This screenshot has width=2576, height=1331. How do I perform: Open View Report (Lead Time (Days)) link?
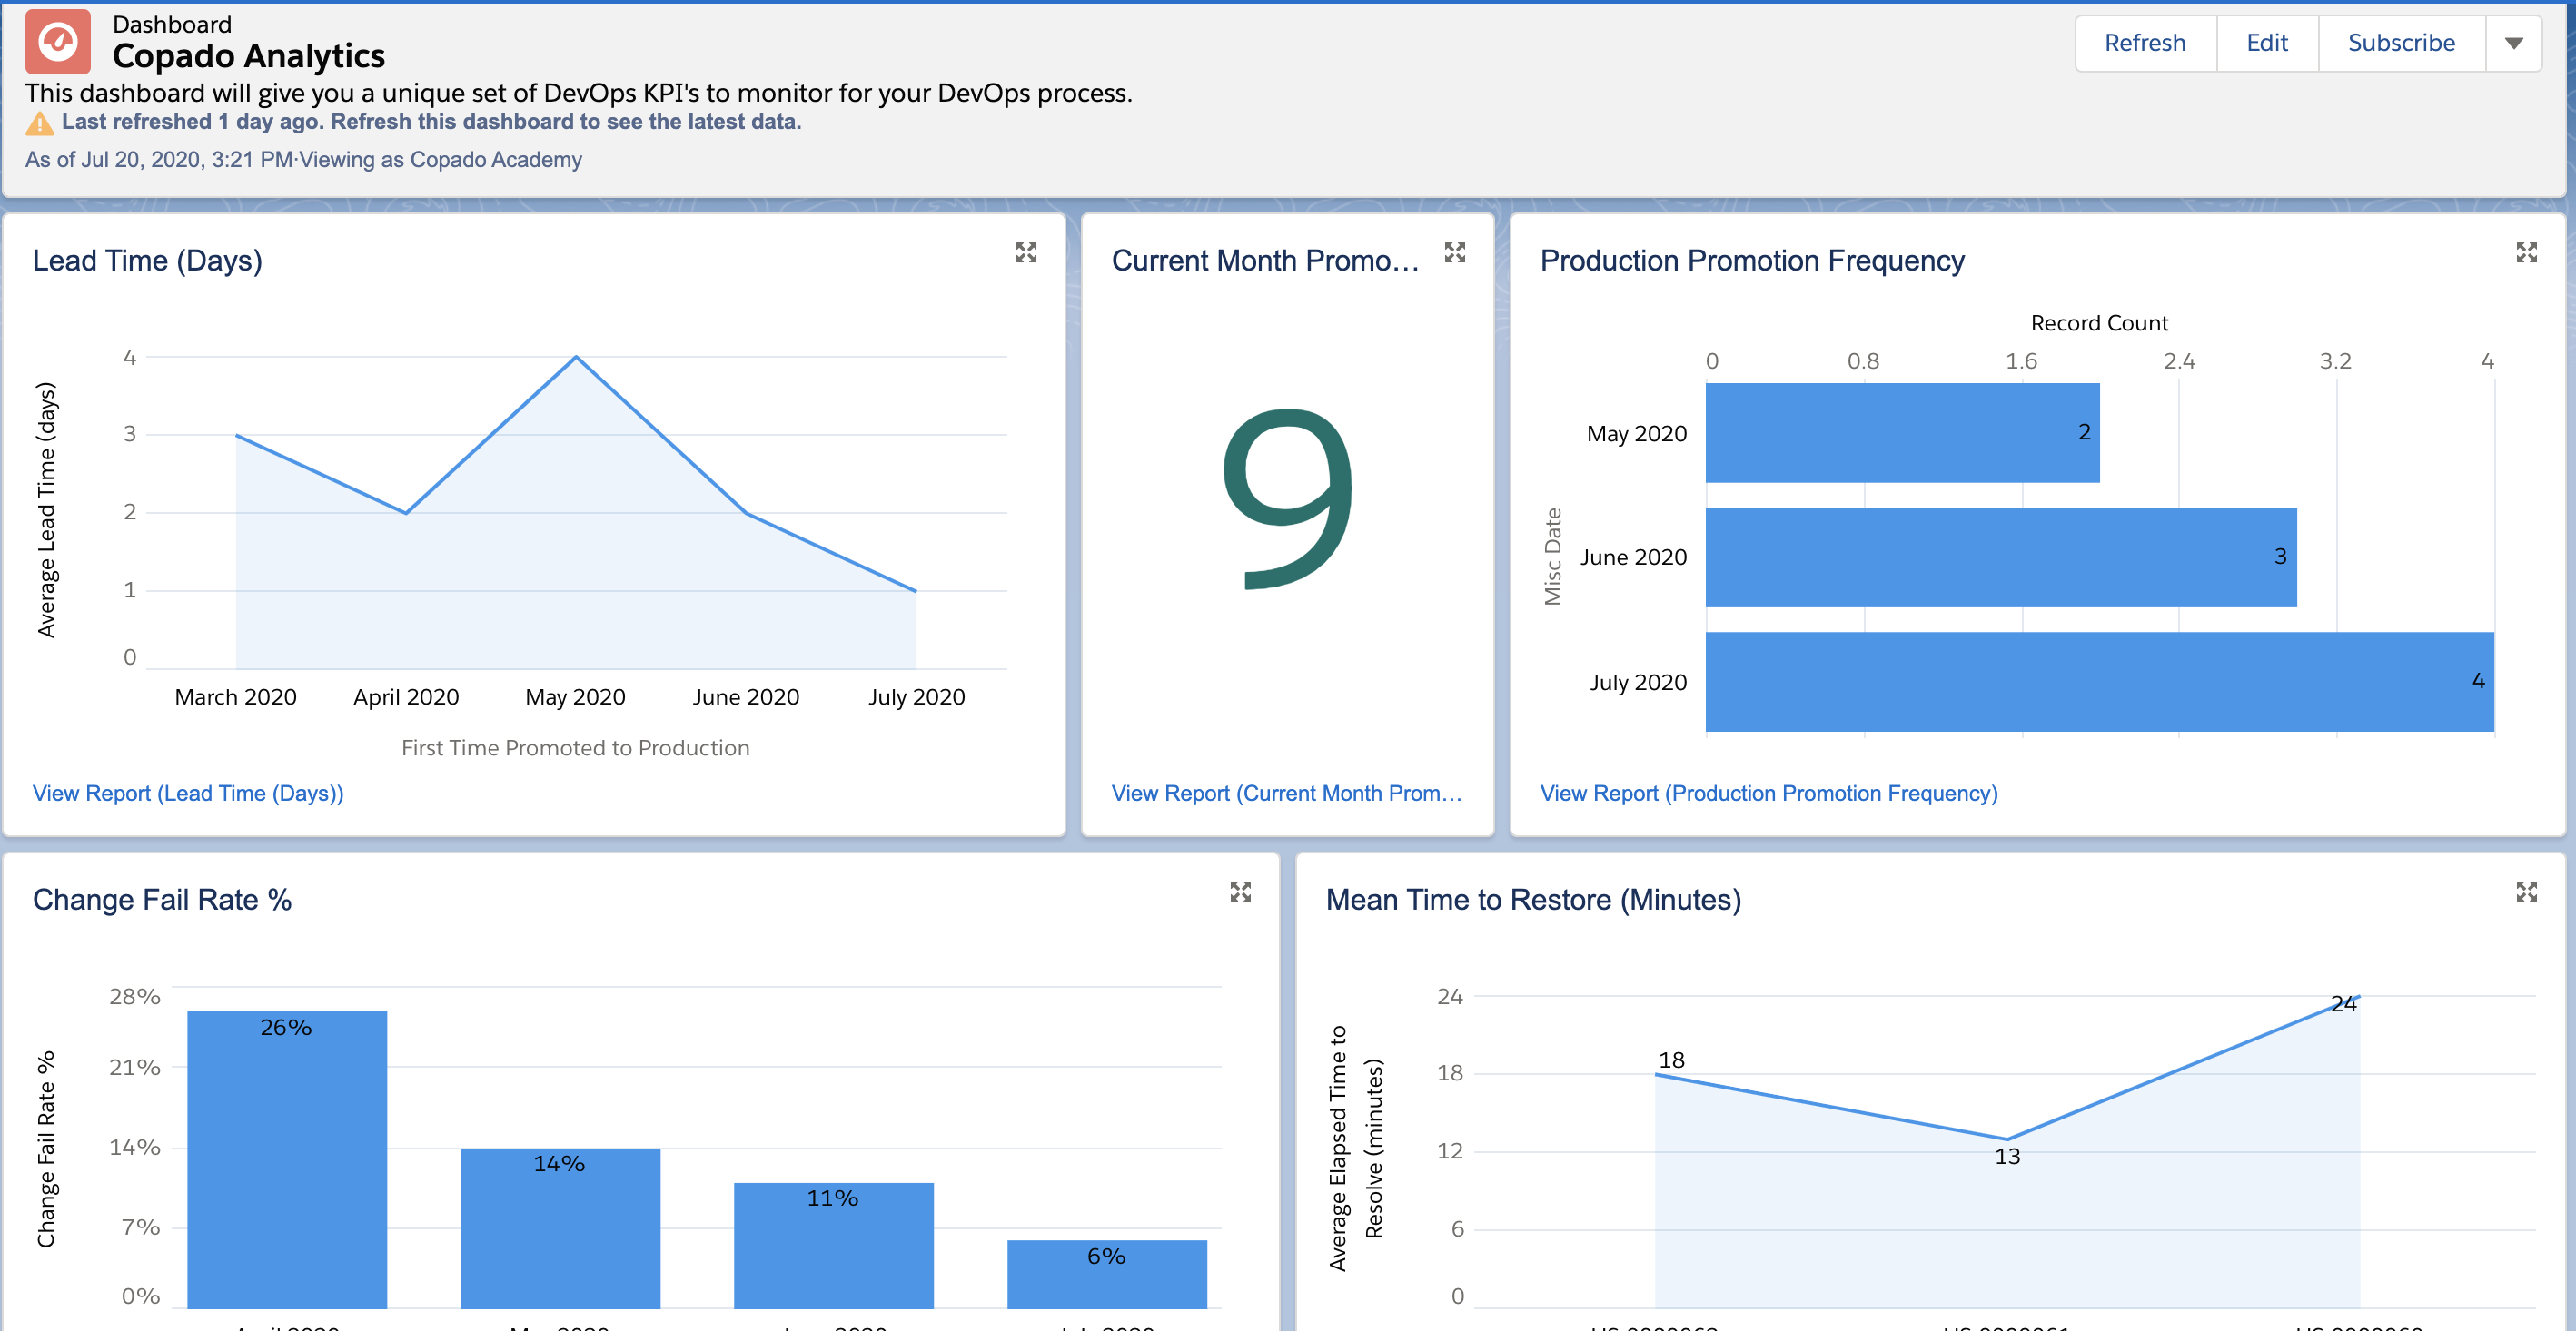(188, 793)
